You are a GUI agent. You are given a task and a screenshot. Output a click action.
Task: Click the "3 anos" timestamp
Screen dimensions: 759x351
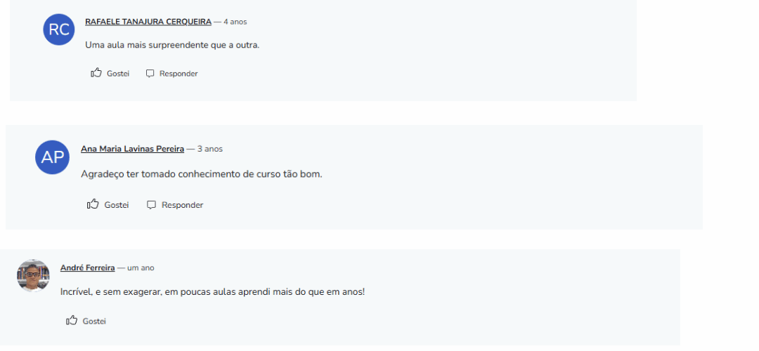210,149
